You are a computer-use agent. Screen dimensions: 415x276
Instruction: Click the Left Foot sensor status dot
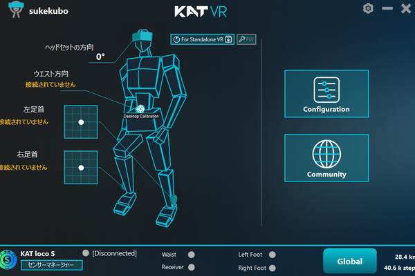272,255
